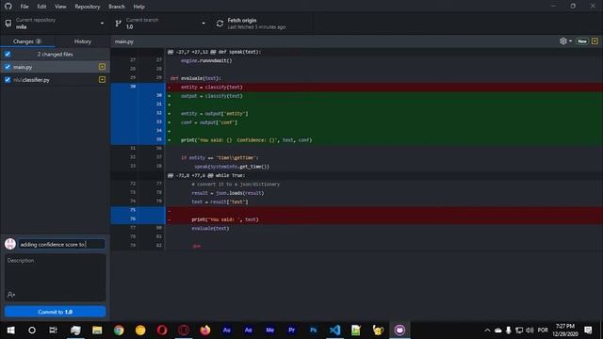Click the user avatar beside summary field
603x339 pixels.
tap(10, 244)
